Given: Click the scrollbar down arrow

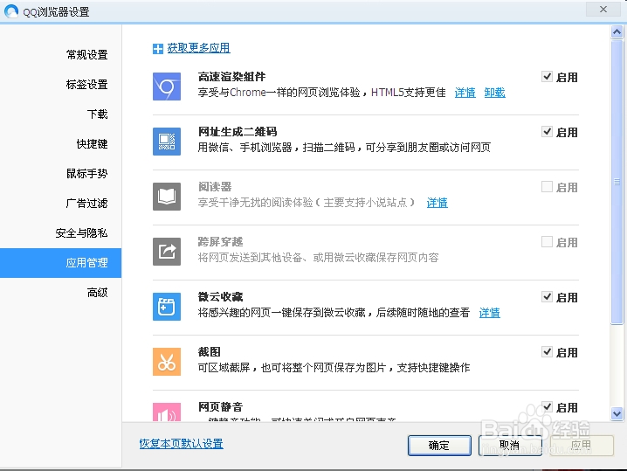Looking at the screenshot, I should pos(617,414).
